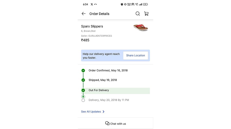Image resolution: width=231 pixels, height=129 pixels.
Task: Tap the chat bubbles icon
Action: pos(107,123)
